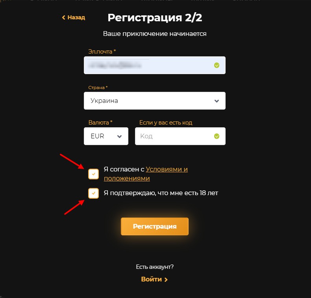
Task: Click the Регистрация 2/2 heading
Action: pyautogui.click(x=155, y=18)
